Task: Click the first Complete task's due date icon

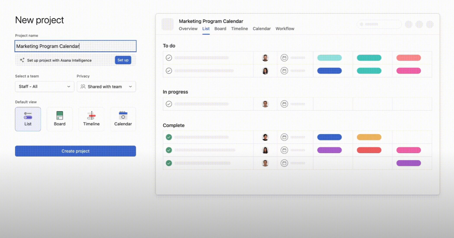Action: click(x=284, y=137)
